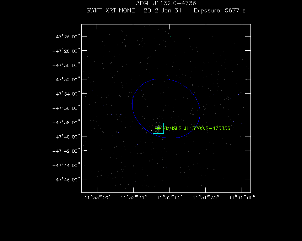Click the right ascension label 11h31m30s
Screen dimensions: 302x241
[x=206, y=197]
